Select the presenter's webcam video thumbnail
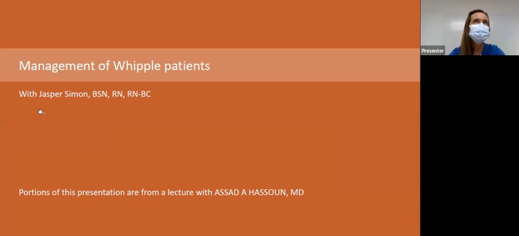 470,28
